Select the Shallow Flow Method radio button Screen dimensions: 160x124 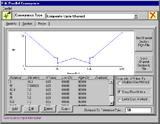[x=119, y=83]
